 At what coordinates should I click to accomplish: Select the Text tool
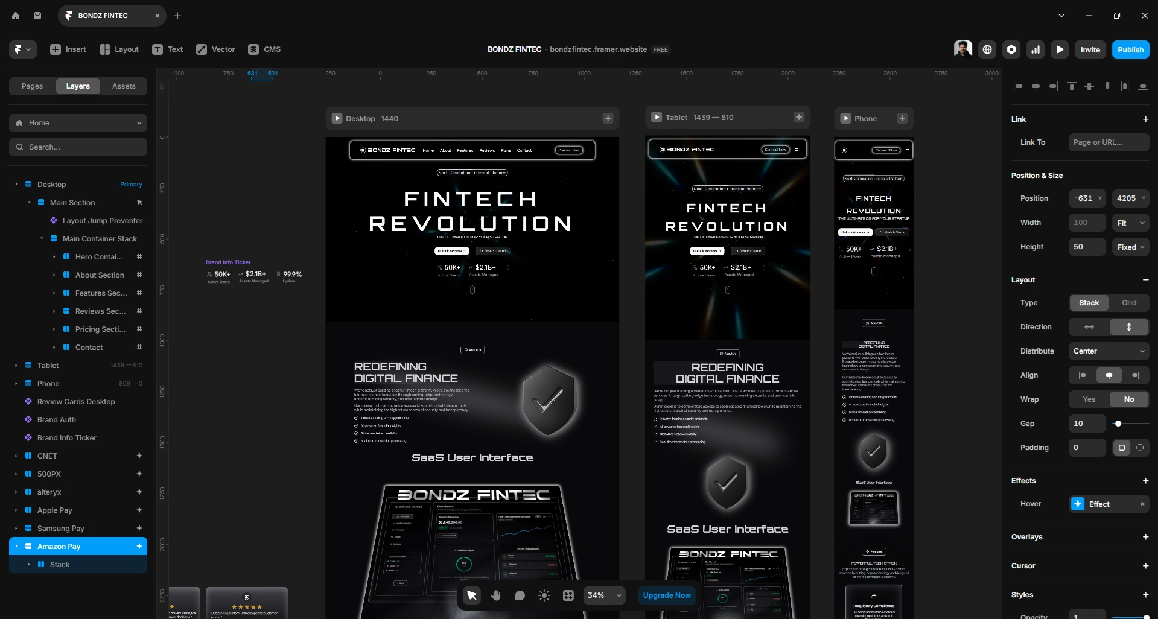[167, 49]
